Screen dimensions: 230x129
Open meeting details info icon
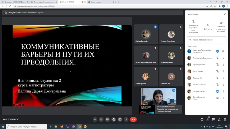point(202,119)
